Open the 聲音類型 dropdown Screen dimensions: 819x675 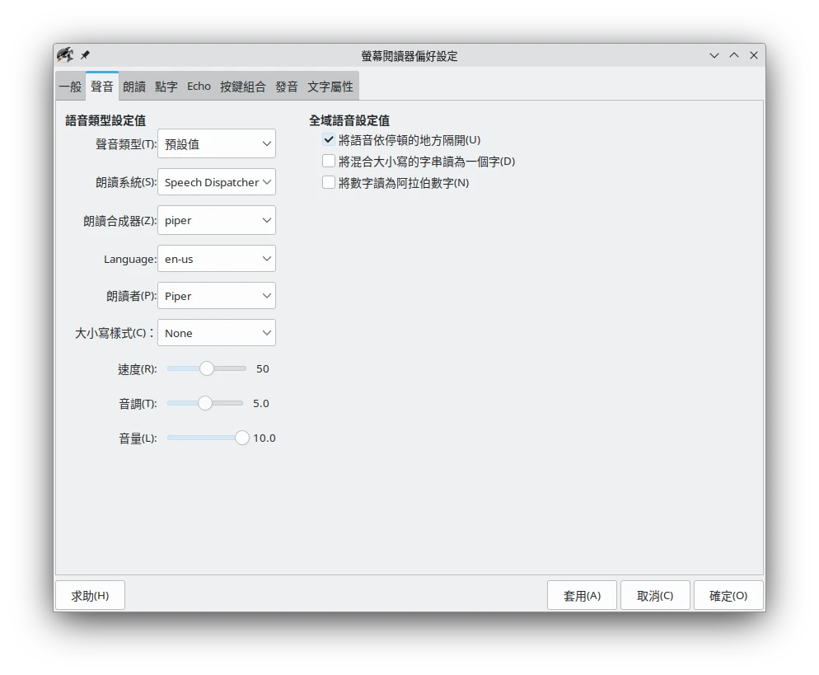click(x=217, y=144)
